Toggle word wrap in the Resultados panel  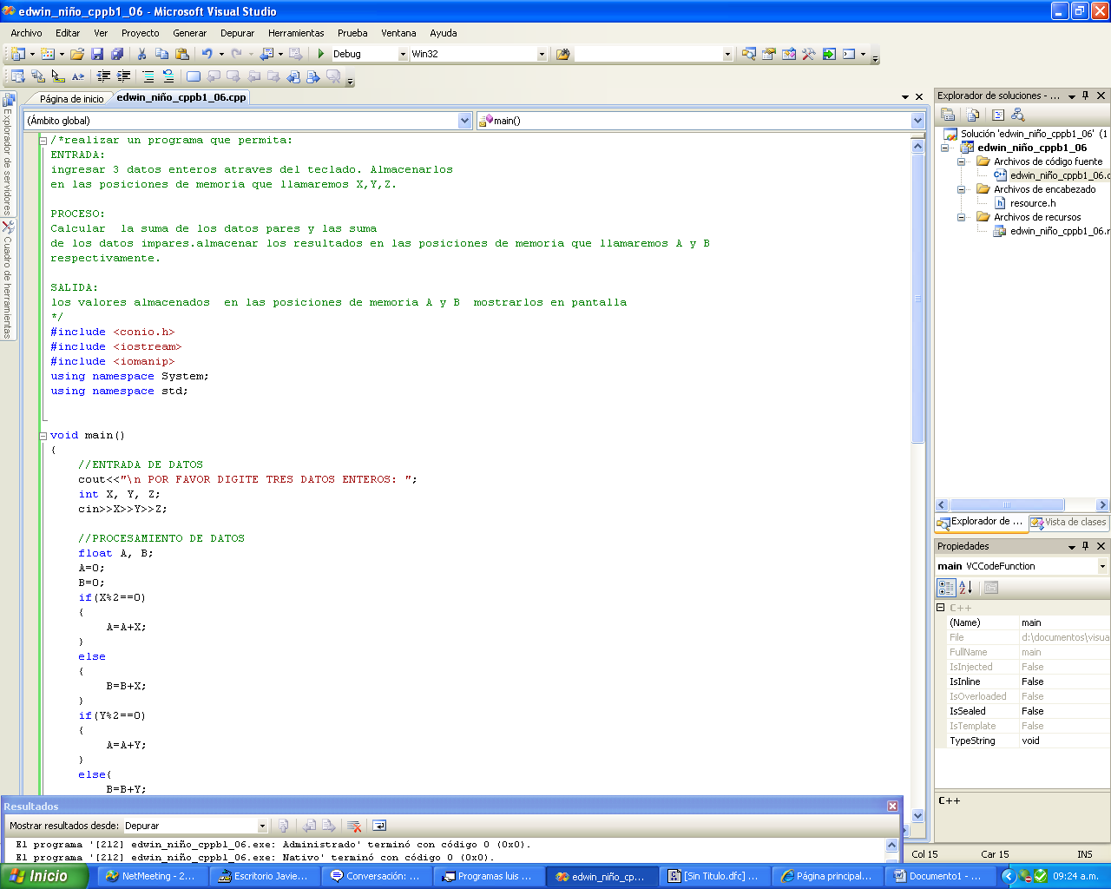(x=379, y=826)
